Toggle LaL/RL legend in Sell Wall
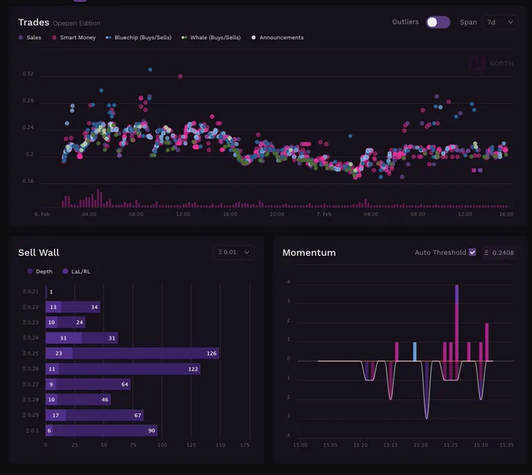The height and width of the screenshot is (475, 532). [77, 272]
